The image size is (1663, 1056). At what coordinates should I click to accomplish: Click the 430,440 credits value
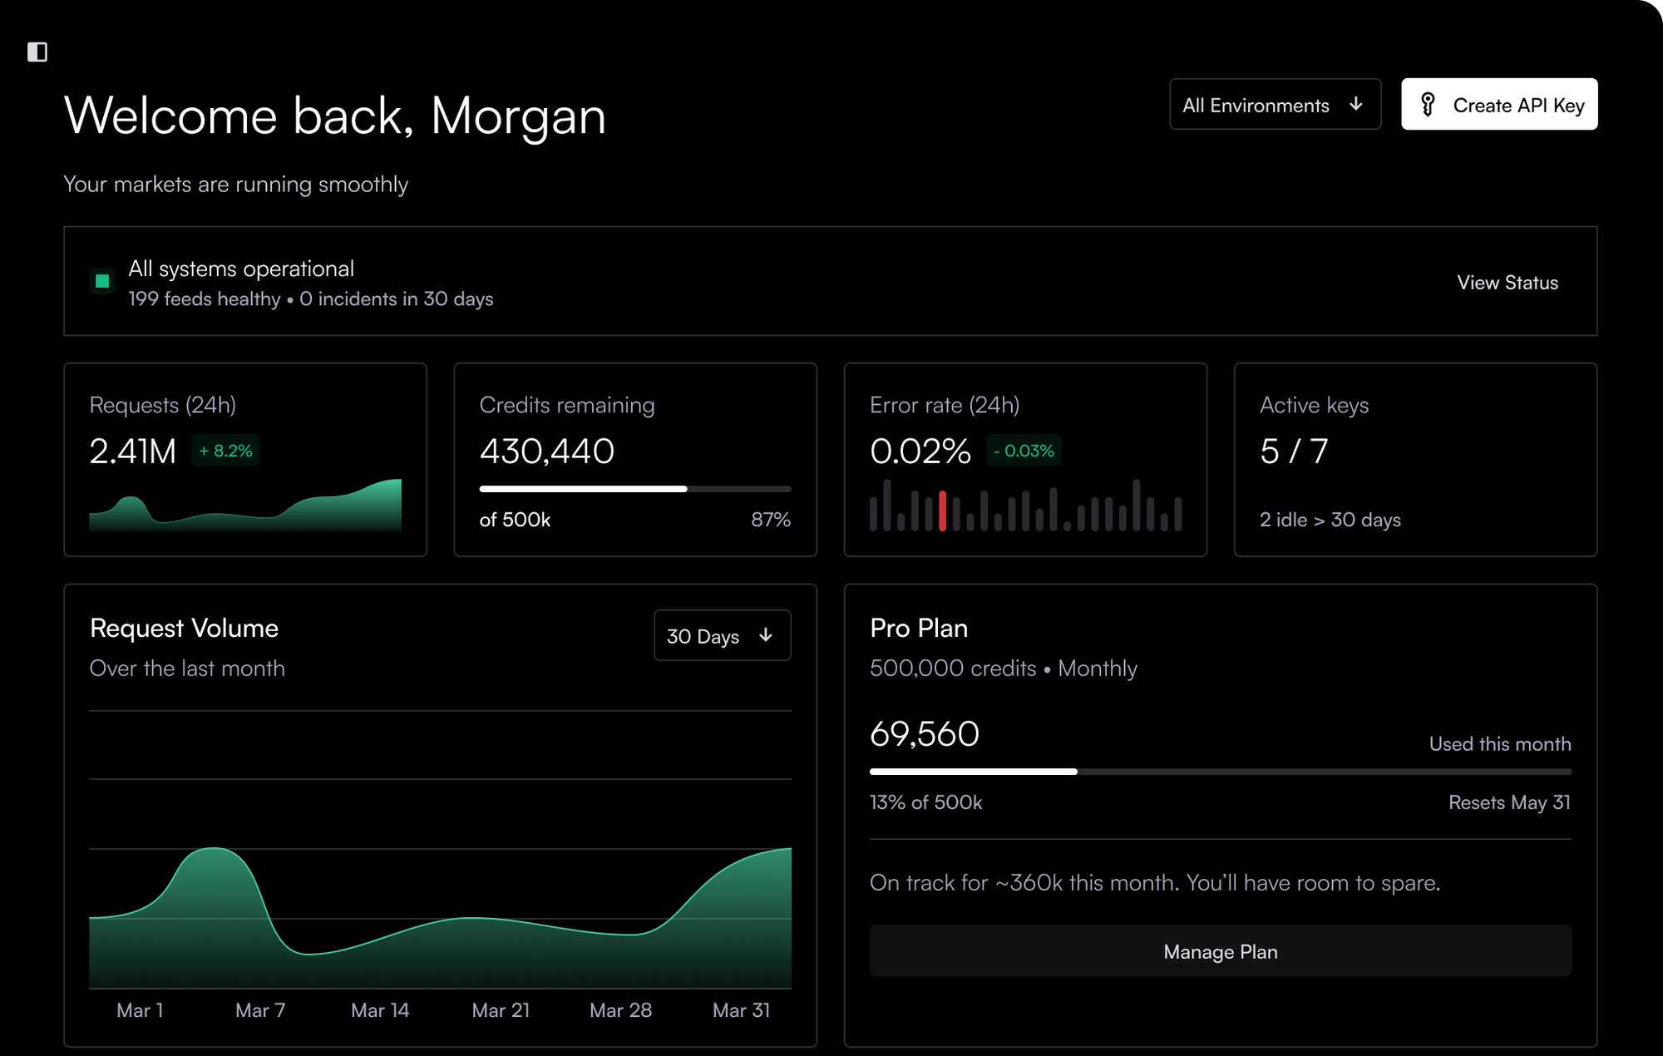tap(547, 452)
